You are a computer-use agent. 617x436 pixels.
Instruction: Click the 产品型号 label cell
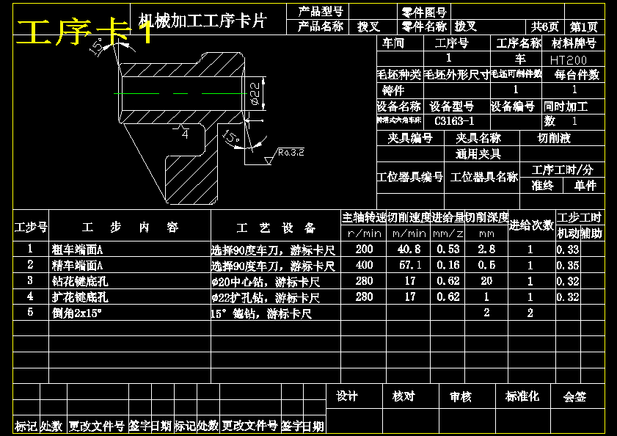(x=321, y=12)
